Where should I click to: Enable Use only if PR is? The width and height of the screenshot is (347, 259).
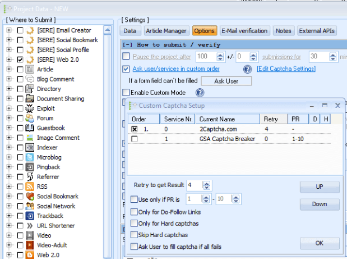pyautogui.click(x=134, y=199)
